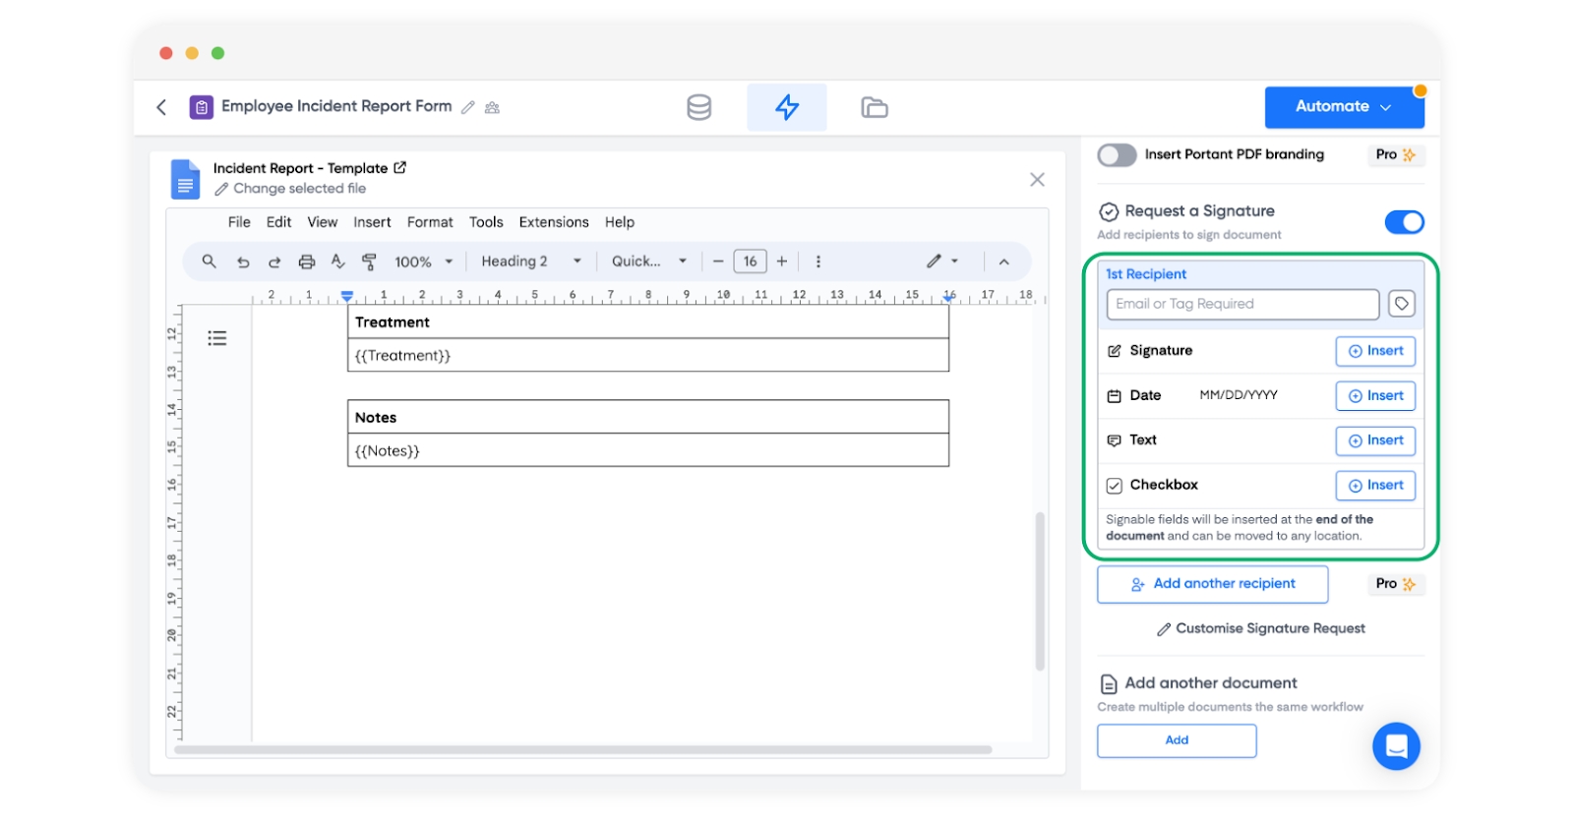Viewport: 1574px width, 816px height.
Task: Click the tag icon beside recipient field
Action: (x=1401, y=304)
